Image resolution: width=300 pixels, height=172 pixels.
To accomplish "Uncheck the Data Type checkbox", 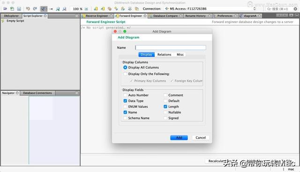I will [x=125, y=101].
